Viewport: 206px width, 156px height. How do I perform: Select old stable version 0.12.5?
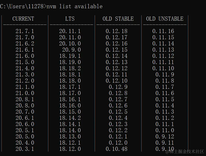point(118,112)
